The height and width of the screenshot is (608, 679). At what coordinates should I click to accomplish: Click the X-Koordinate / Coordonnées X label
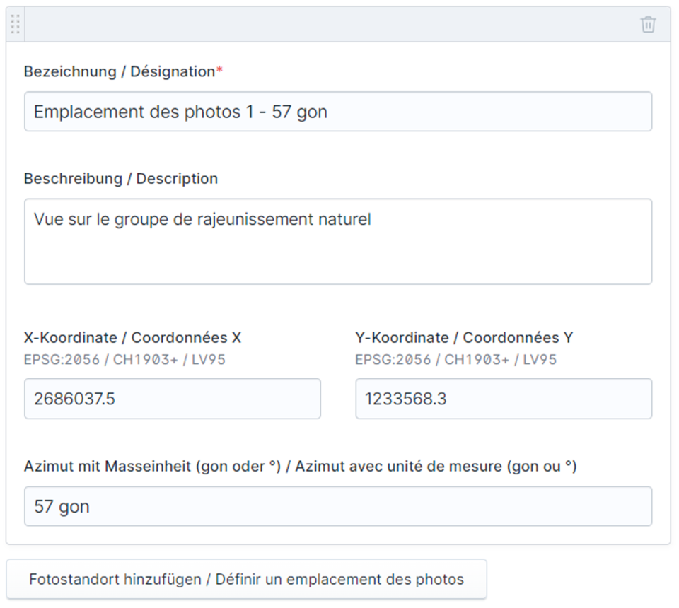(132, 338)
